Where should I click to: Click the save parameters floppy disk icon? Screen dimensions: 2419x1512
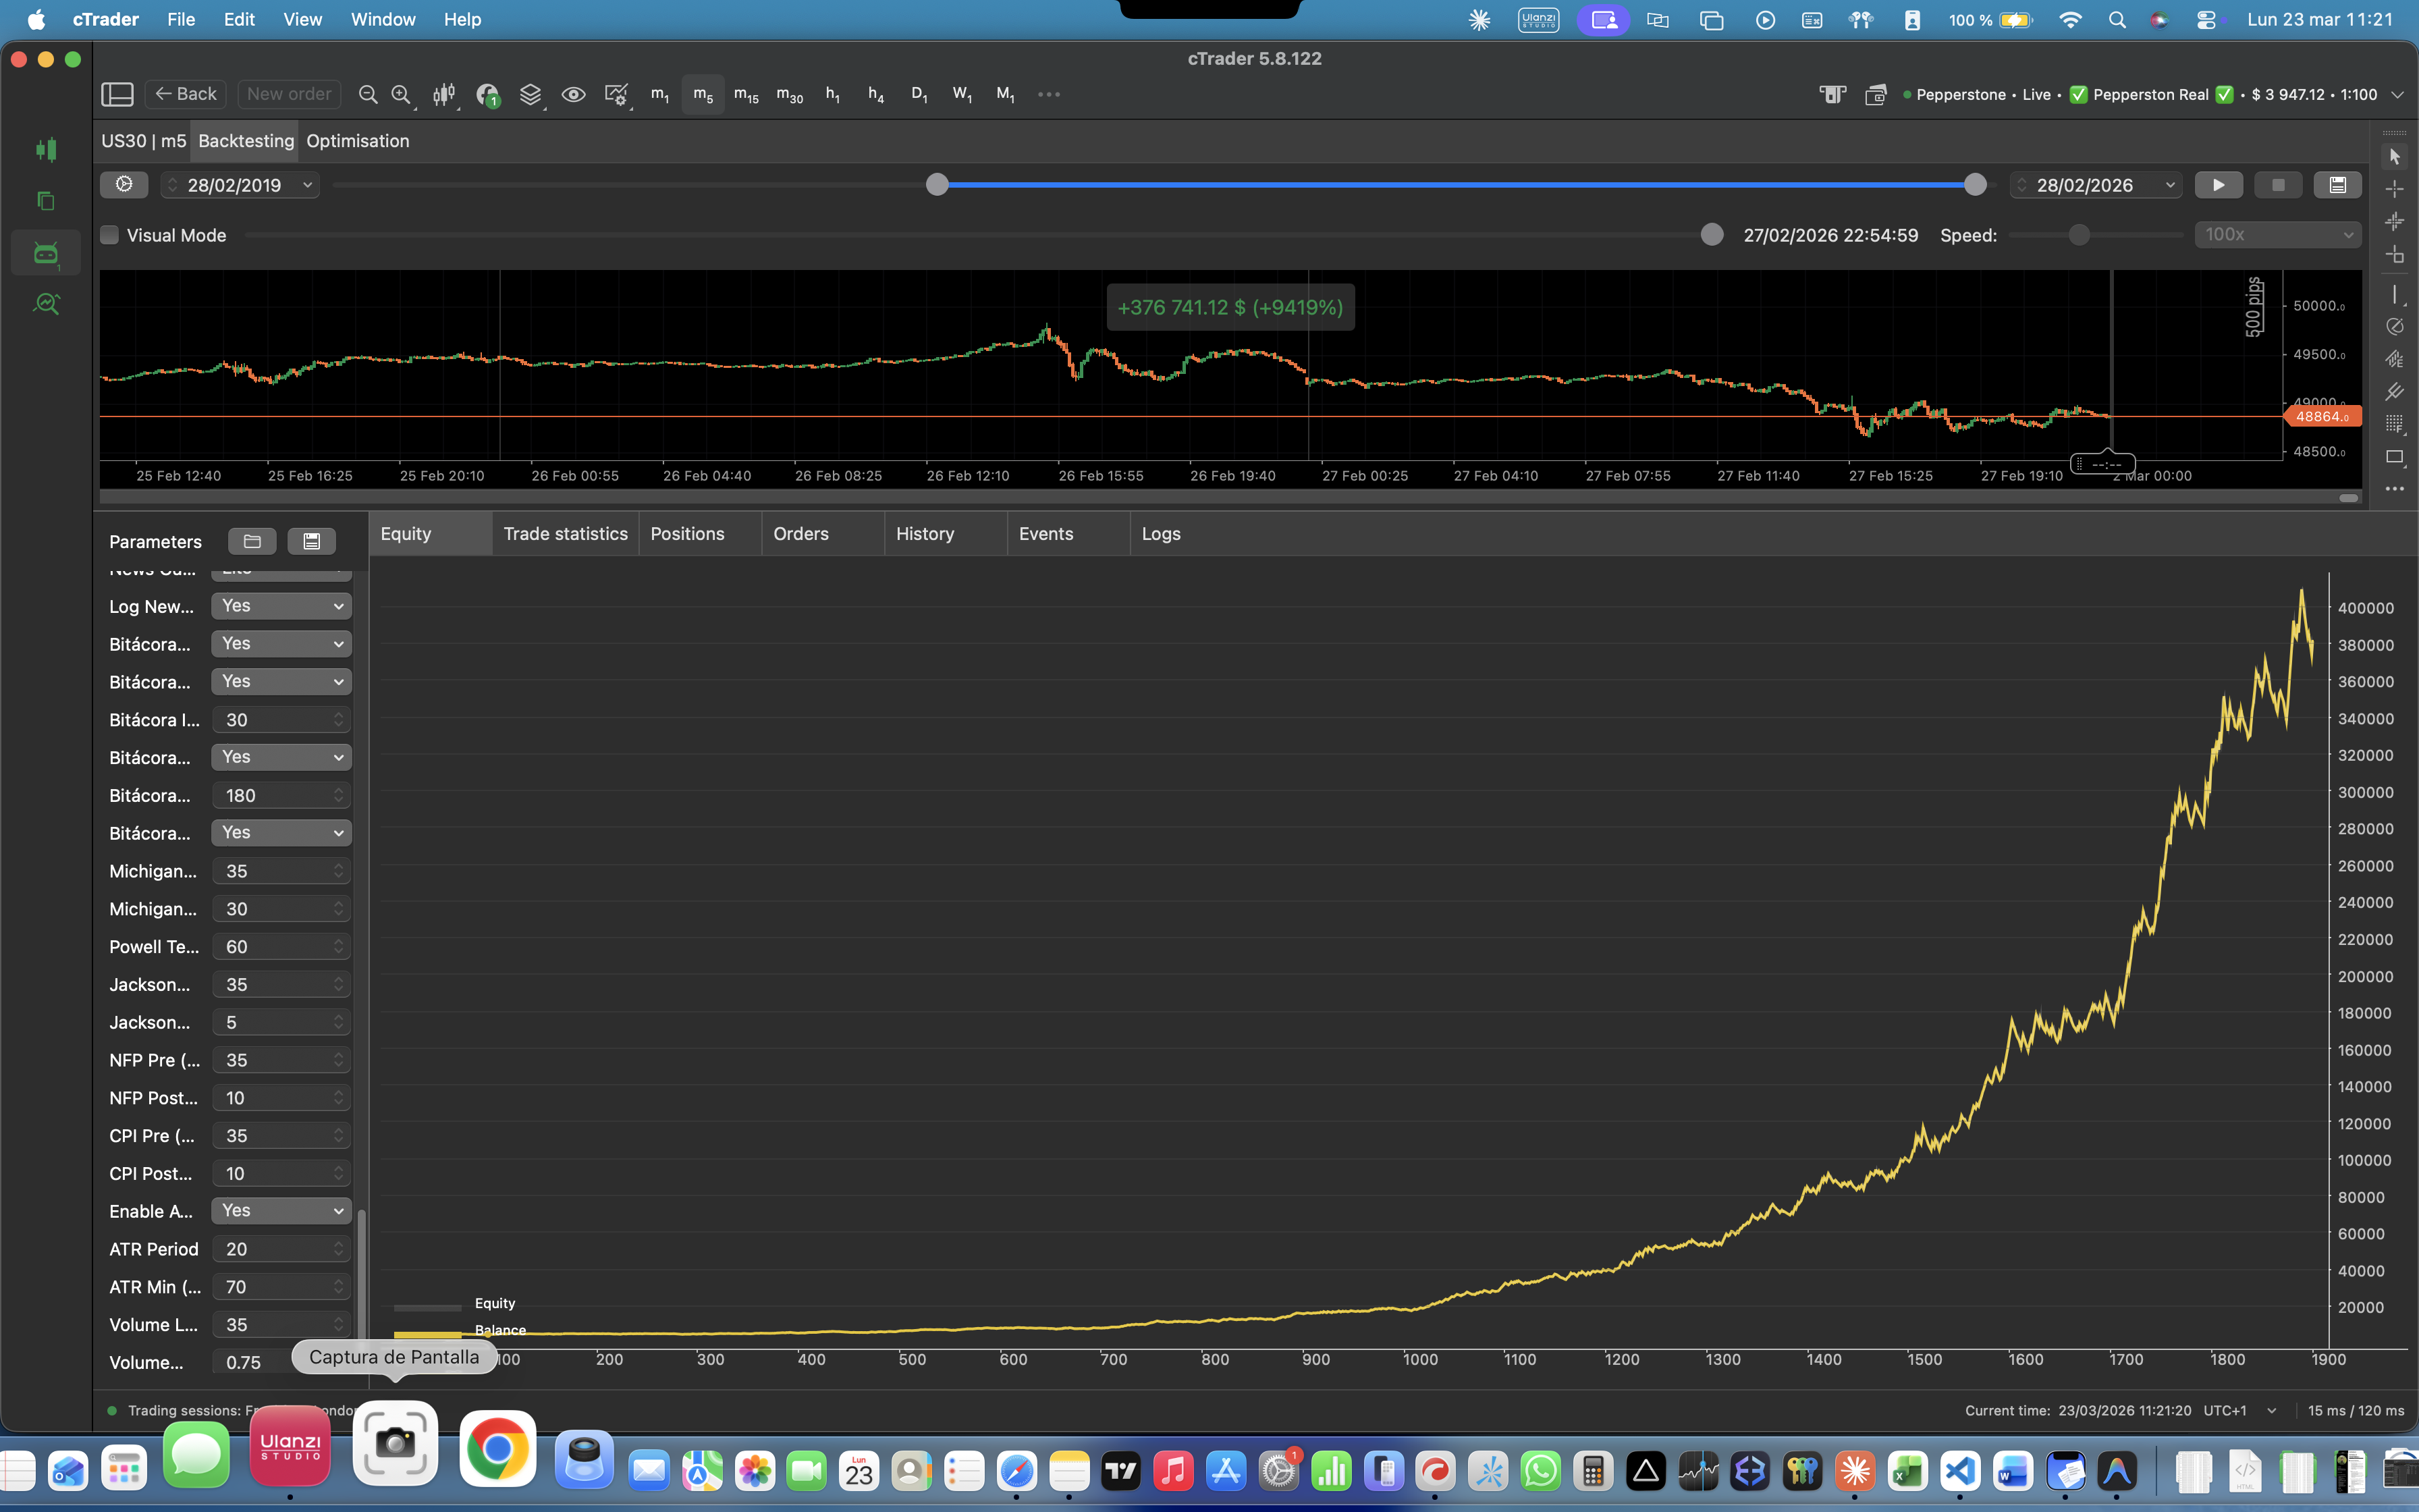311,541
